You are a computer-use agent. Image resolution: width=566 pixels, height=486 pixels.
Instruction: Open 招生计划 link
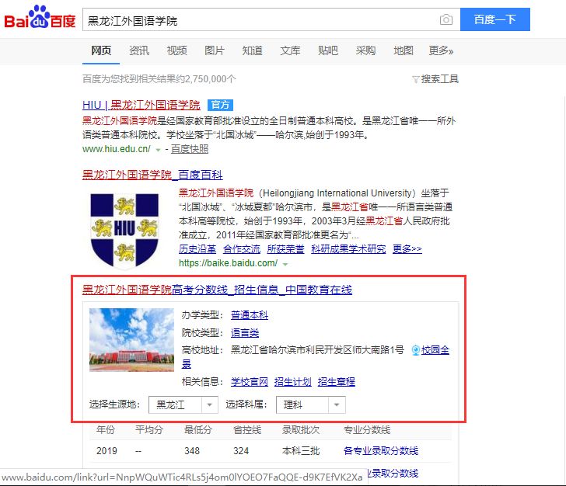click(x=293, y=382)
